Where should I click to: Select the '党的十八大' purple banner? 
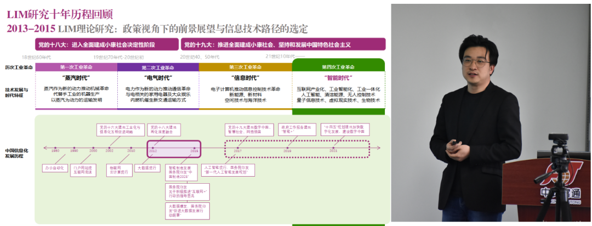[107, 44]
